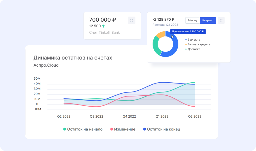The height and width of the screenshot is (151, 256).
Task: Click the Q4 2022 axis label
Action: (129, 117)
